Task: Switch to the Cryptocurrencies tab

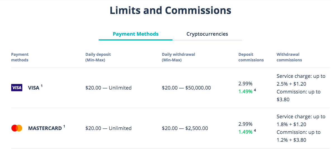Action: click(207, 34)
